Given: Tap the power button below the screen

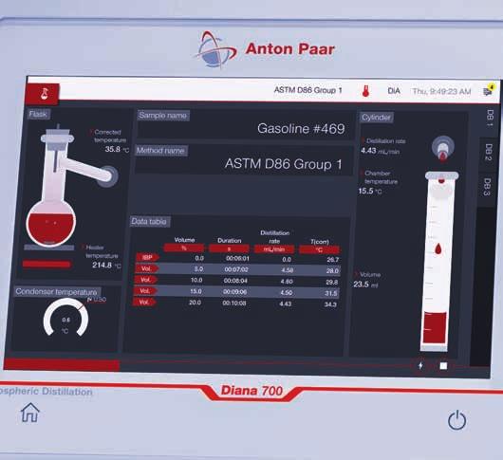Looking at the screenshot, I should (456, 419).
